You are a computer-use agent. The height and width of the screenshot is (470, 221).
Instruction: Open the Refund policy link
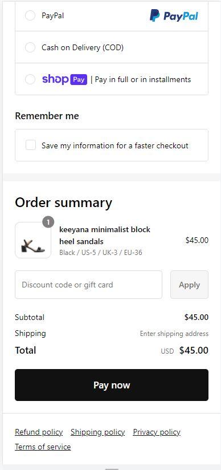click(39, 432)
